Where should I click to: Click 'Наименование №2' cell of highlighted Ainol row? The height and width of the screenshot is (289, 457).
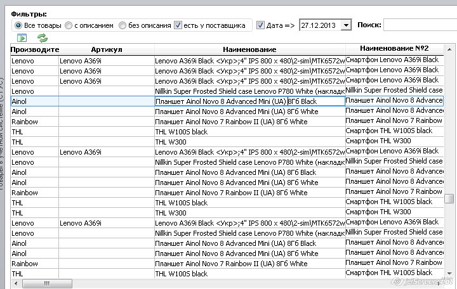(x=394, y=100)
